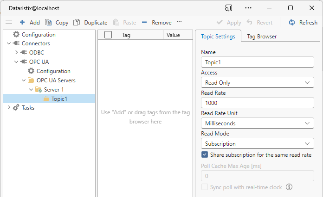
Task: Select Server 1 in the tree
Action: 54,89
